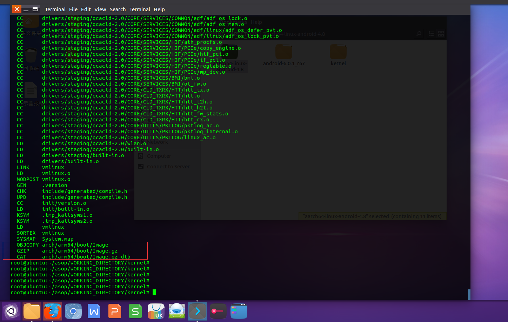
Task: Click the "SYSMAP System.map" line
Action: 45,239
